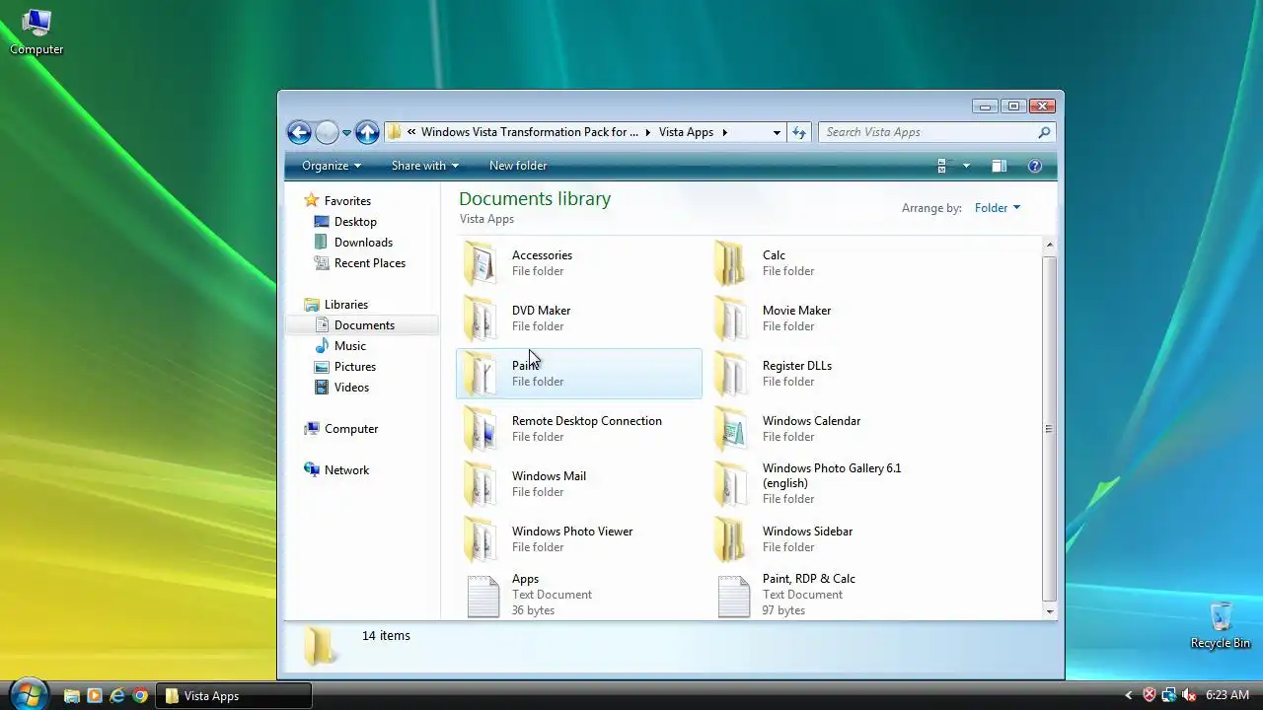Select the Movie Maker folder icon
The image size is (1263, 710).
732,319
